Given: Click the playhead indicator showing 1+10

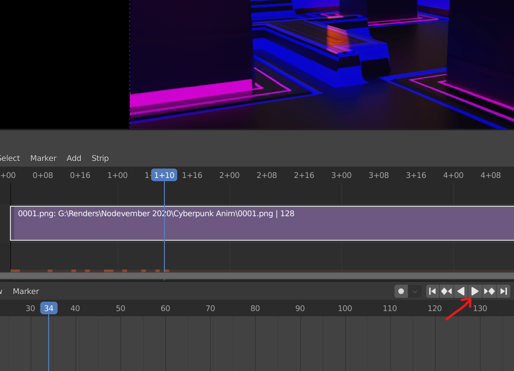Looking at the screenshot, I should coord(163,175).
